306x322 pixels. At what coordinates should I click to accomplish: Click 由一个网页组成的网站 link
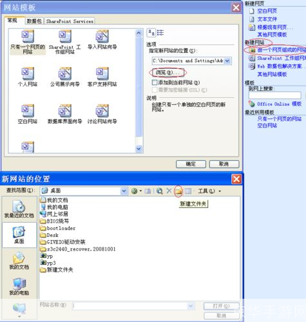(x=282, y=50)
